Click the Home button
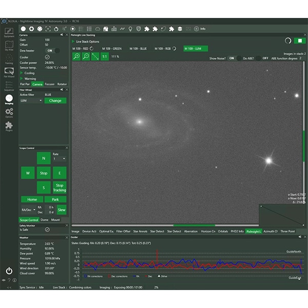This screenshot has width=308, height=308. coord(32,199)
